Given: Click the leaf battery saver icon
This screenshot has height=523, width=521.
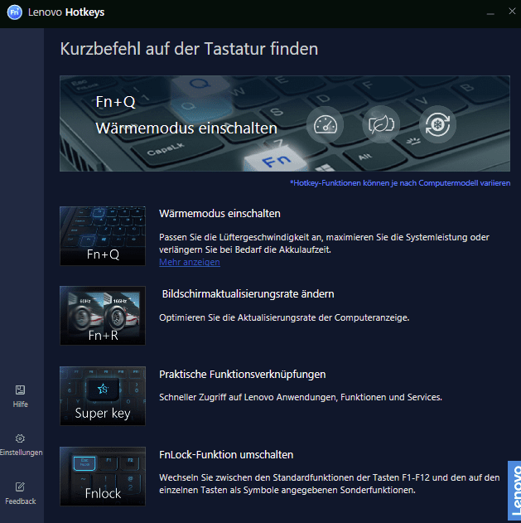Looking at the screenshot, I should (381, 125).
